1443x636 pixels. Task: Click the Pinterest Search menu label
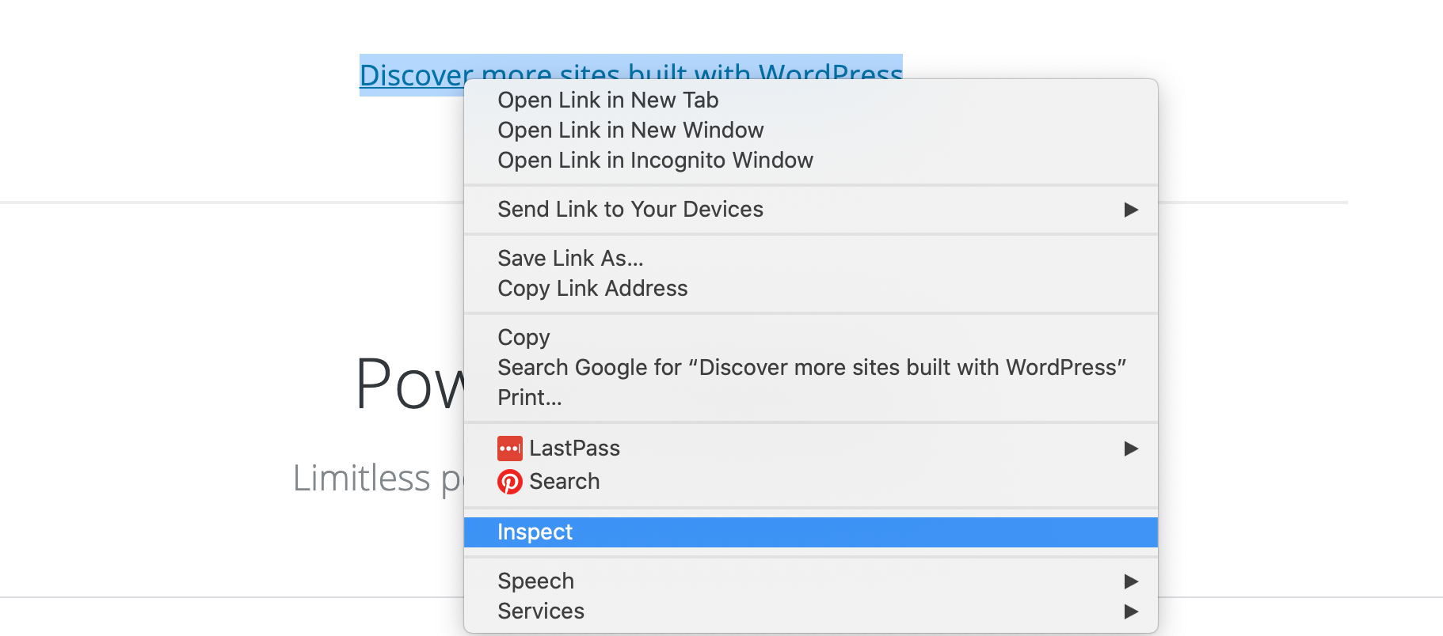[564, 482]
